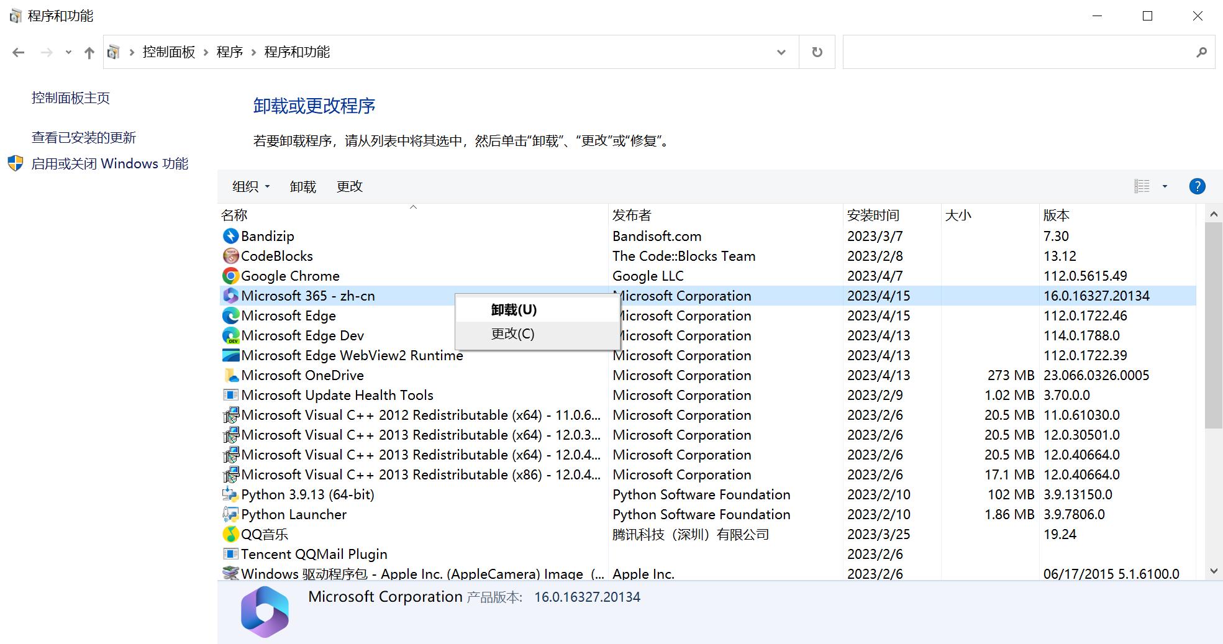Viewport: 1223px width, 644px height.
Task: Choose 卸载(U) from context menu
Action: click(538, 310)
